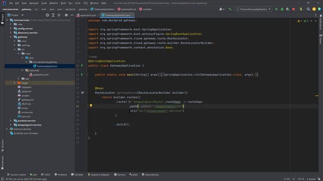Hide the Project tool window with minus icon
This screenshot has width=323, height=181.
pyautogui.click(x=72, y=15)
